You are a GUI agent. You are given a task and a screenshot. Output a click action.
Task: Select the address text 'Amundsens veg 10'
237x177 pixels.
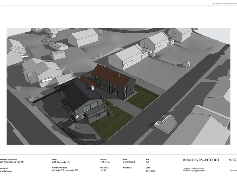[x=14, y=162]
